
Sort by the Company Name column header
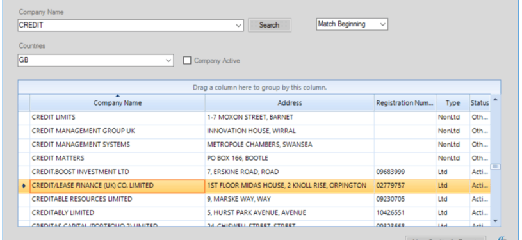117,103
